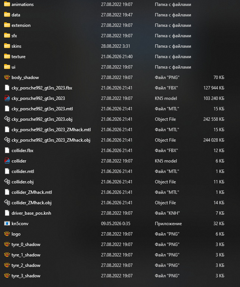Select the collider.fbx file name

(22, 151)
